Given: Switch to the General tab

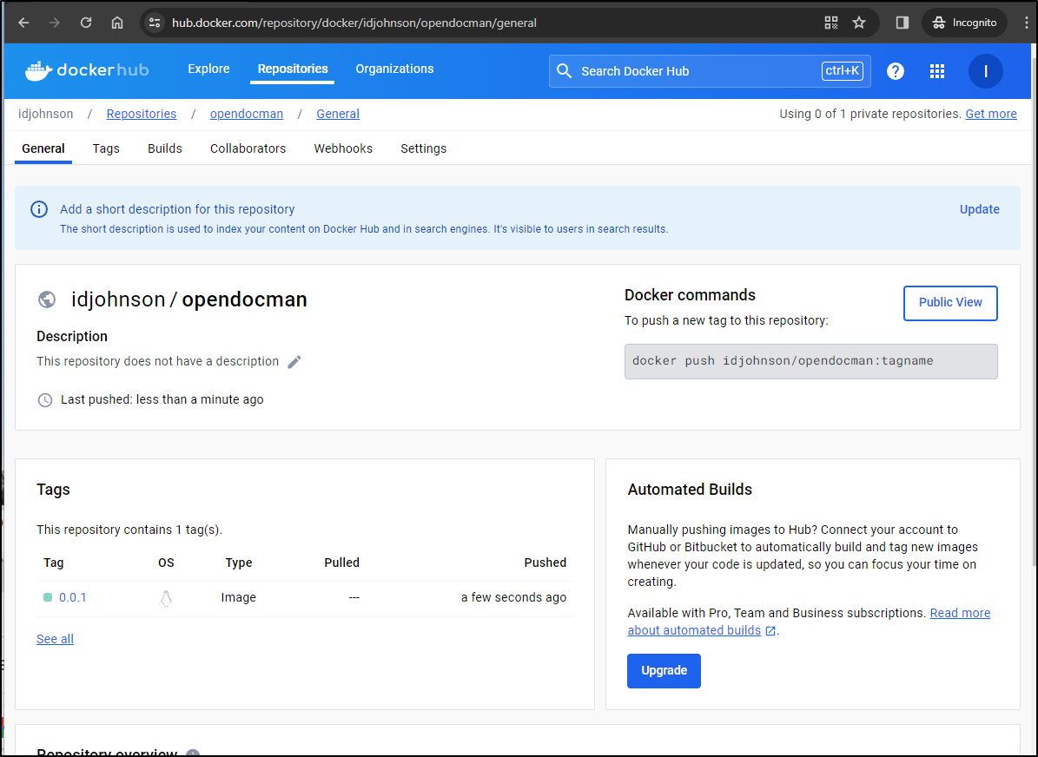Looking at the screenshot, I should coord(43,148).
